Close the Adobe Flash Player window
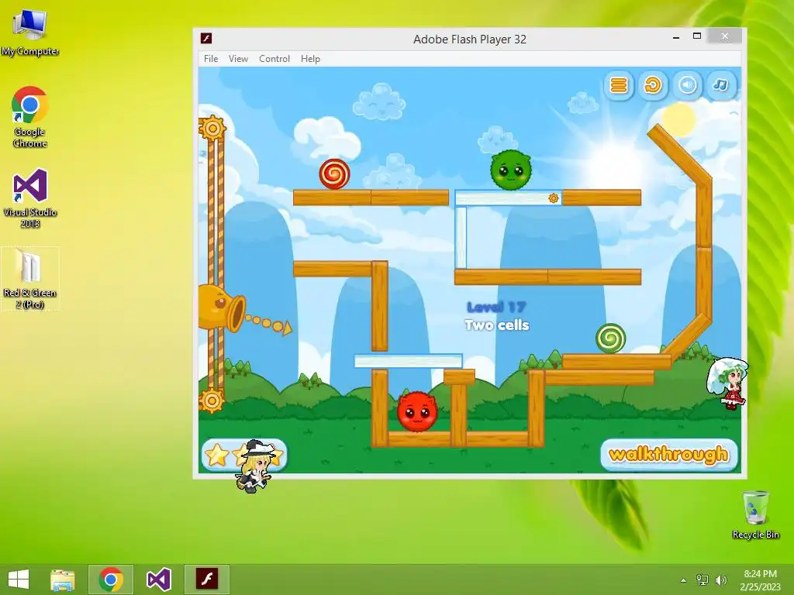 pos(725,36)
